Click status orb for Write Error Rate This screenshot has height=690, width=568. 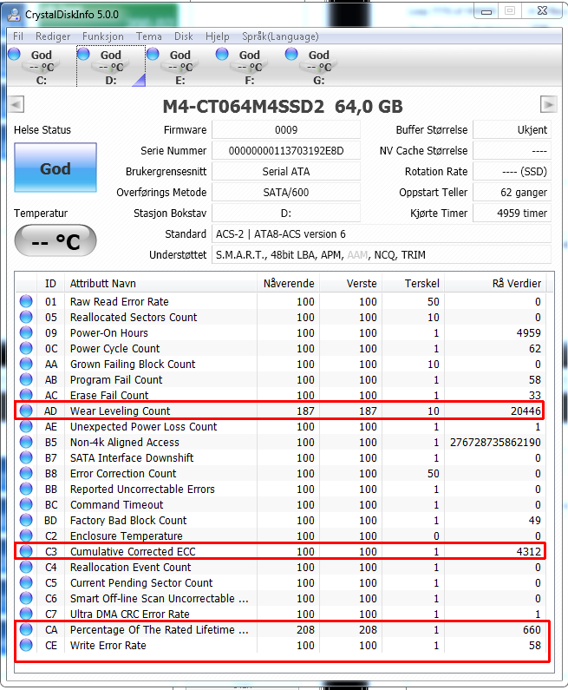(x=26, y=645)
